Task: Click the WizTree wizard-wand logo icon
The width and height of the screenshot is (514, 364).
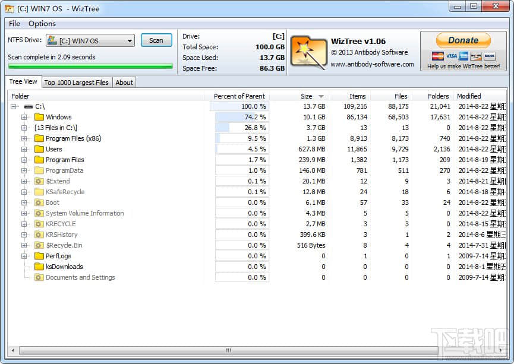Action: coord(309,52)
